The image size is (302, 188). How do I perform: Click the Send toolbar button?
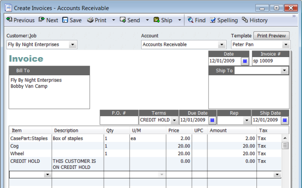tap(130, 20)
